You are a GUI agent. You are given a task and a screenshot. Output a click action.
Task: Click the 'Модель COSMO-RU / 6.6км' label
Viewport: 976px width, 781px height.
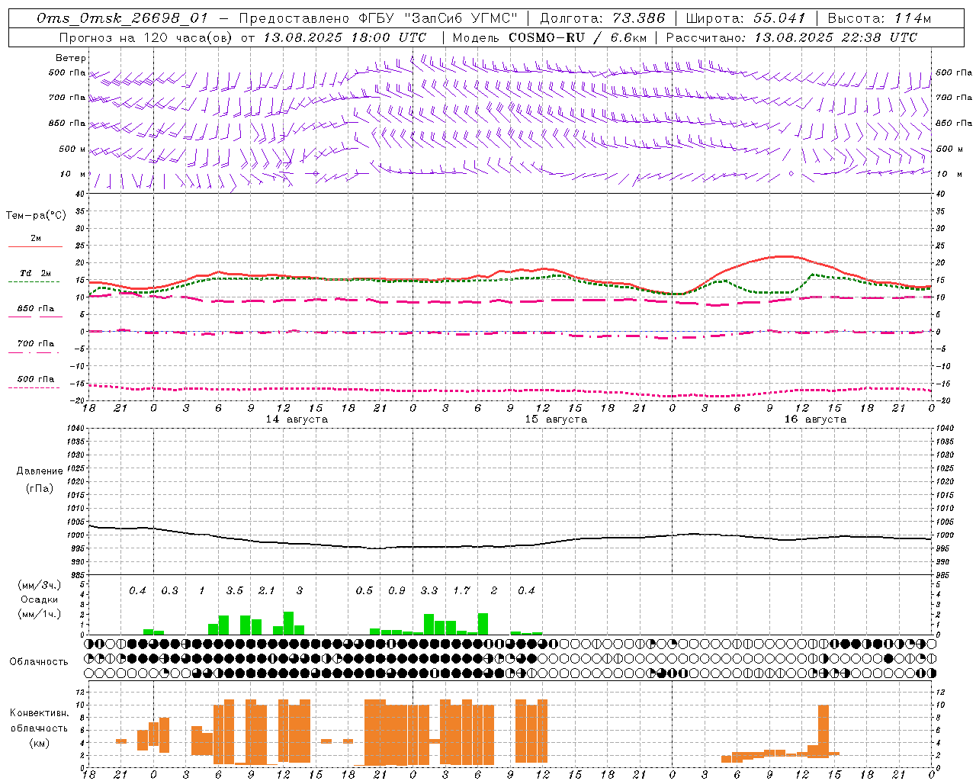coord(550,37)
